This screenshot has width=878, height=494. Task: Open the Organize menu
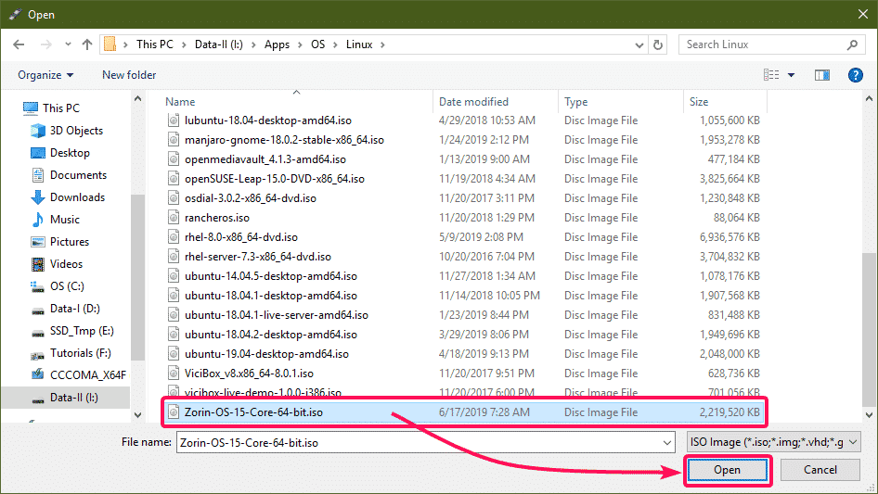click(x=45, y=75)
